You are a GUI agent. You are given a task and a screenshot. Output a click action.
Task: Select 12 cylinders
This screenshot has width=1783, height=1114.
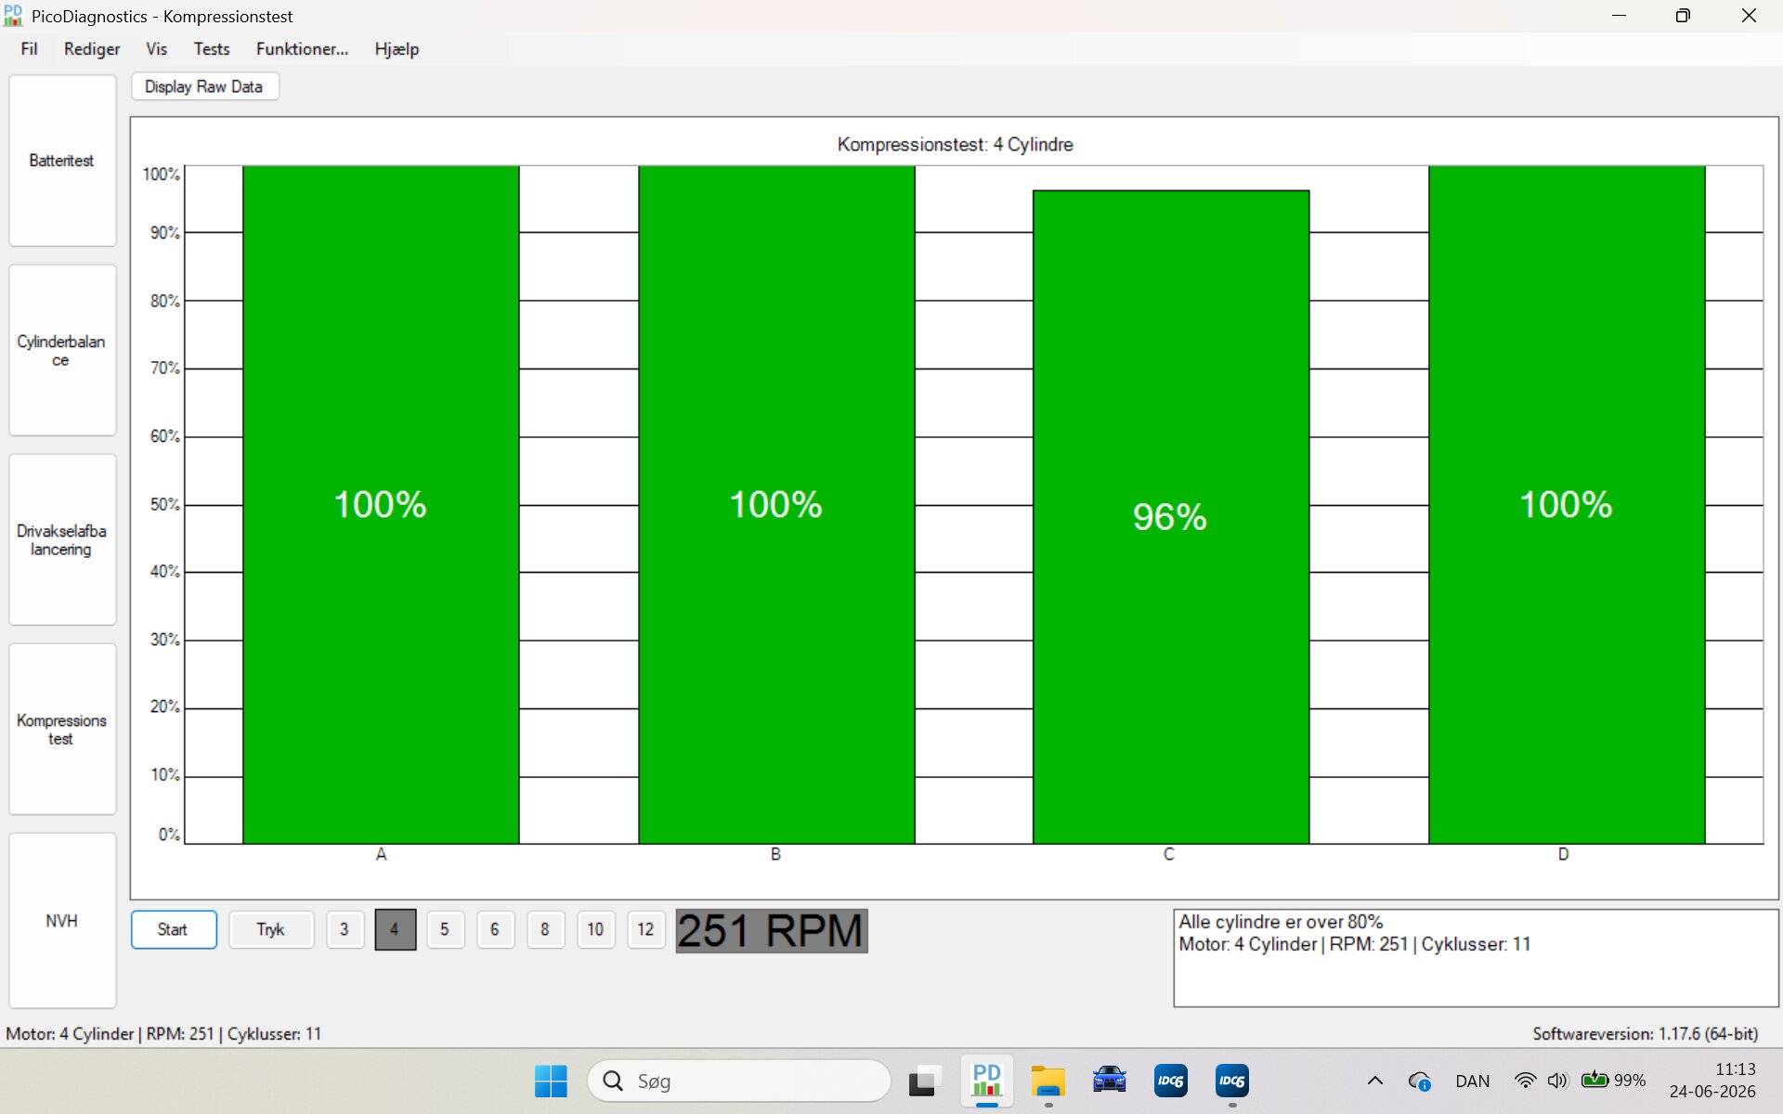pyautogui.click(x=645, y=929)
